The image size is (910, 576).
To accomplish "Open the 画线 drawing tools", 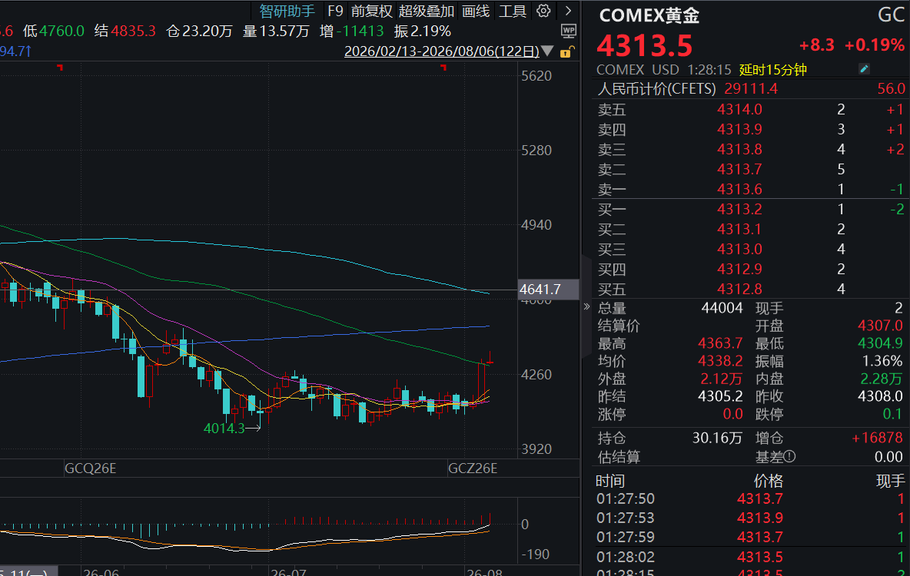I will click(x=475, y=11).
